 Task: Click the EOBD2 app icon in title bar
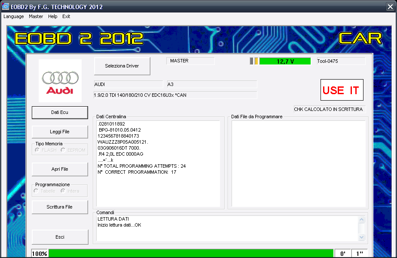(6, 6)
